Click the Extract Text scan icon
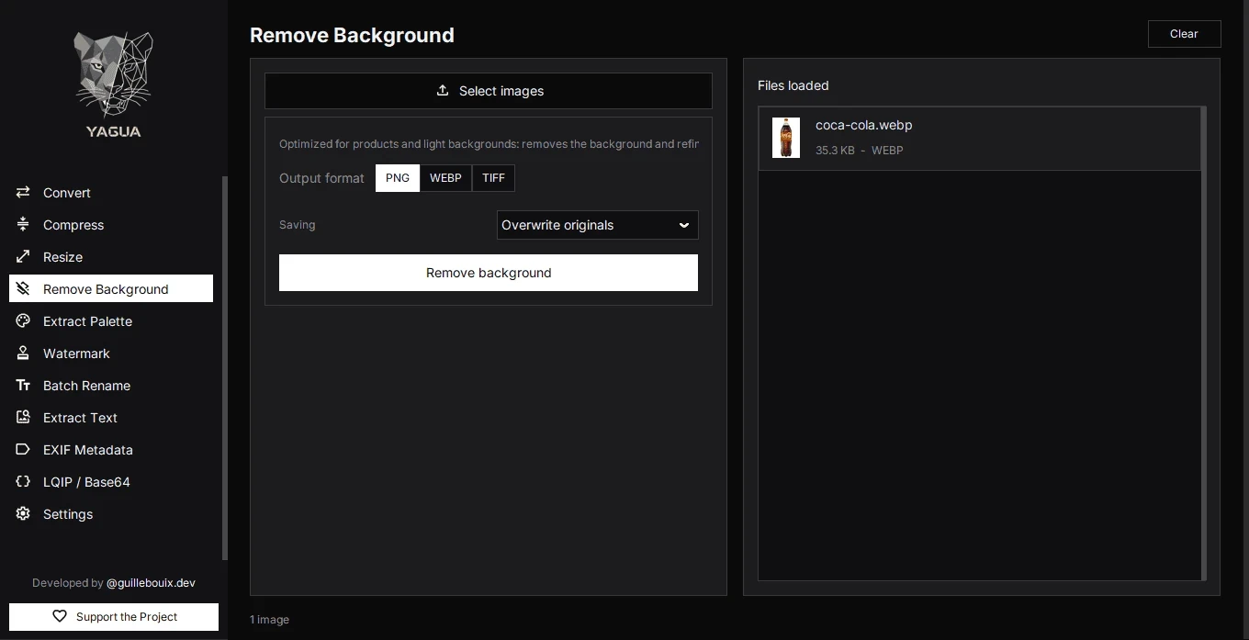 [23, 418]
